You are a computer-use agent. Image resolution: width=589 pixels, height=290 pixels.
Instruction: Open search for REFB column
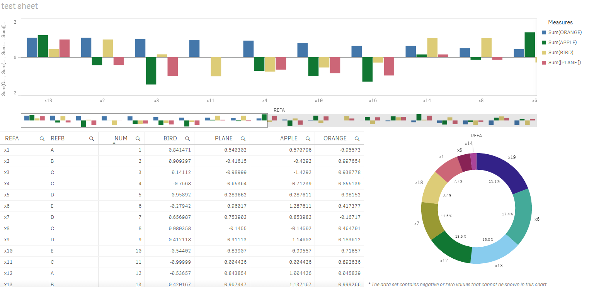(92, 138)
